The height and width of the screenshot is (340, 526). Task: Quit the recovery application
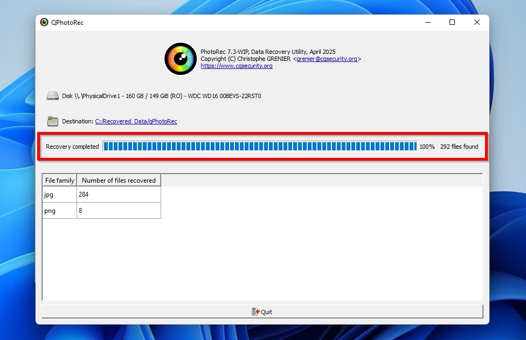coord(262,311)
